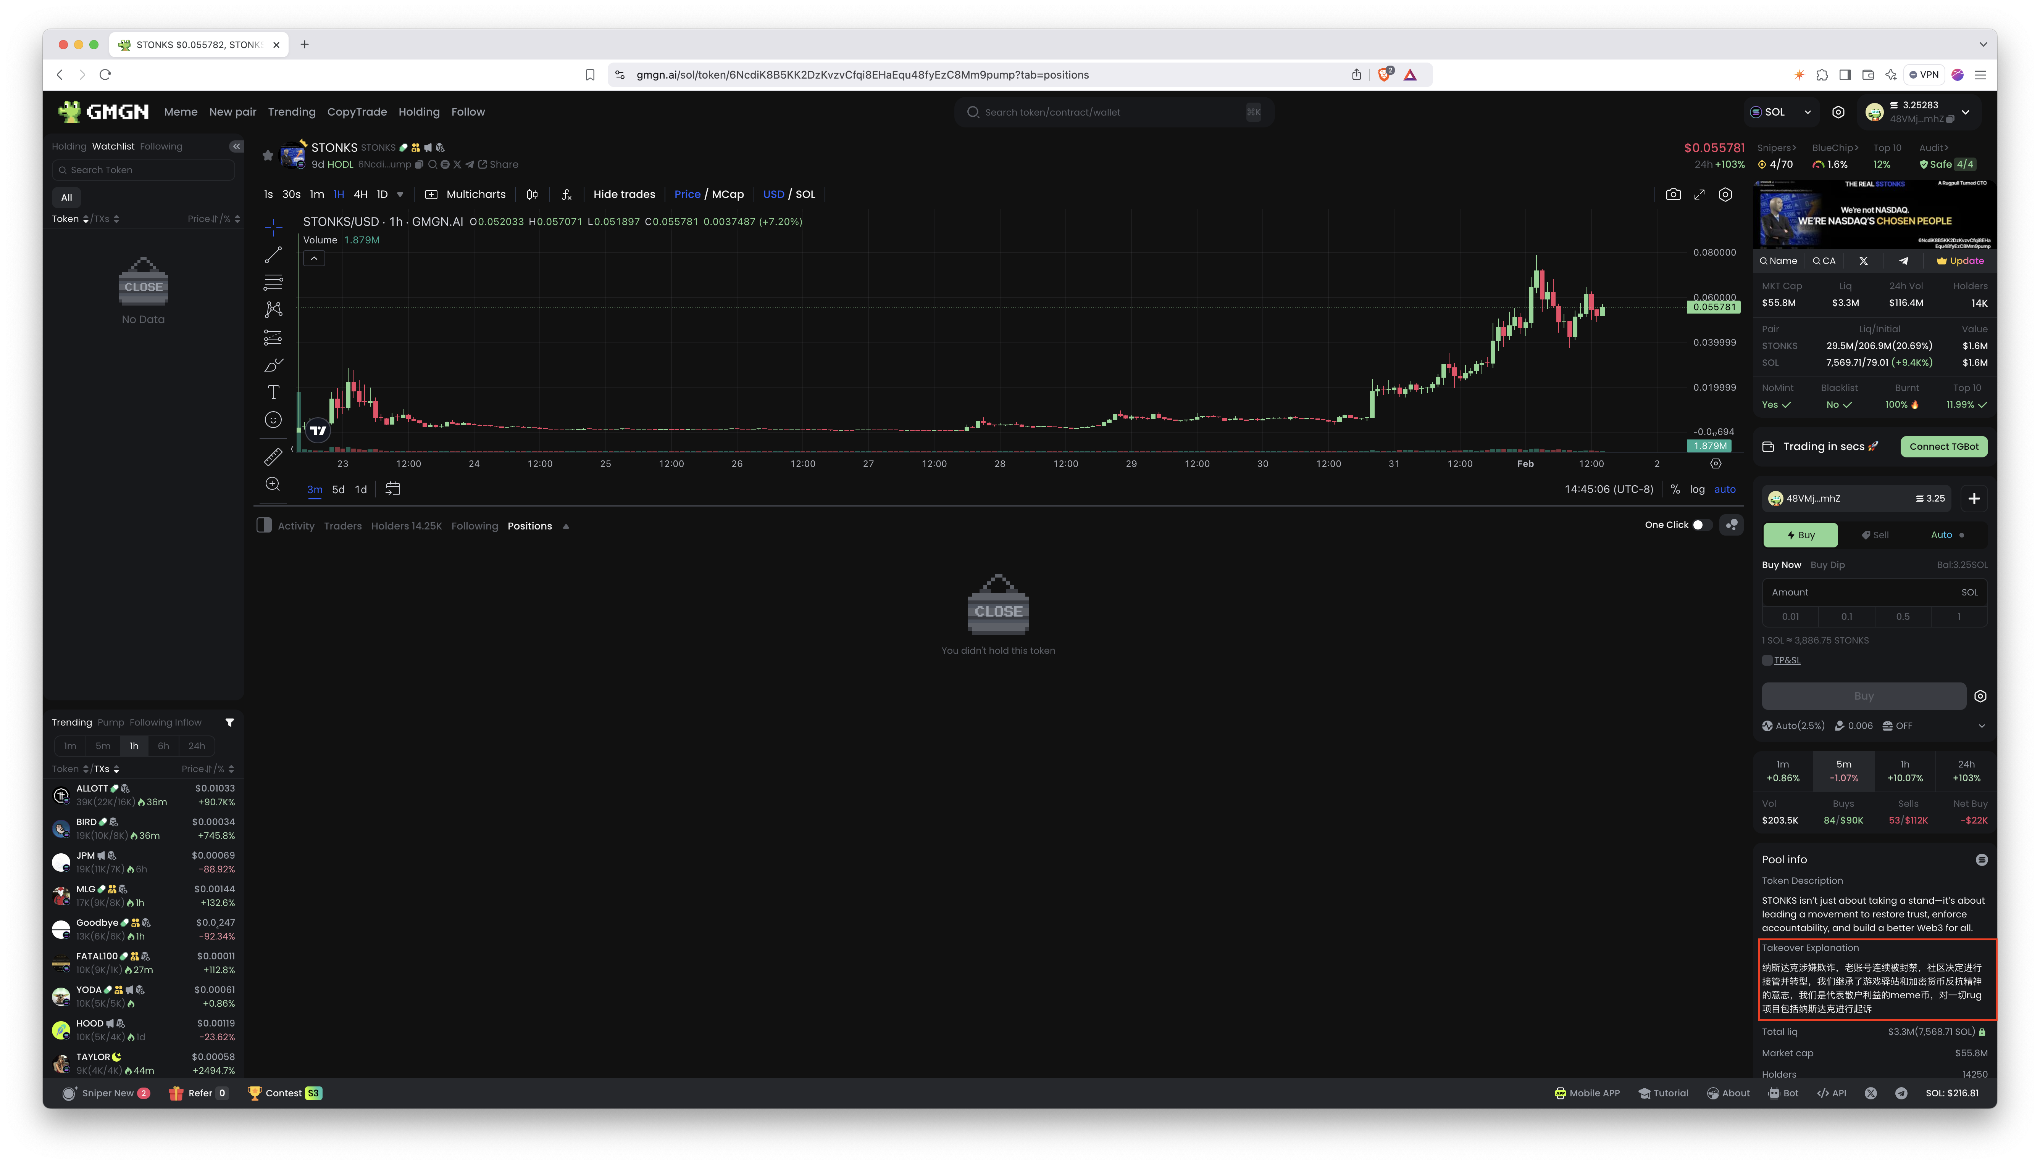
Task: Expand Auto slippage settings chevron
Action: (1981, 726)
